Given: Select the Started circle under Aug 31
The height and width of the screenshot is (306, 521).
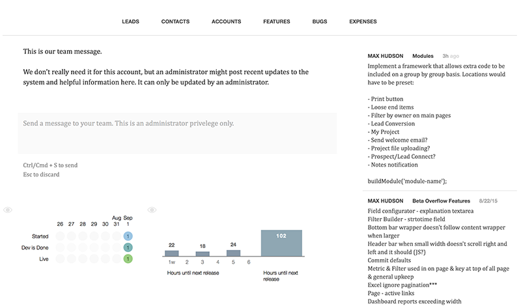Looking at the screenshot, I should [117, 236].
